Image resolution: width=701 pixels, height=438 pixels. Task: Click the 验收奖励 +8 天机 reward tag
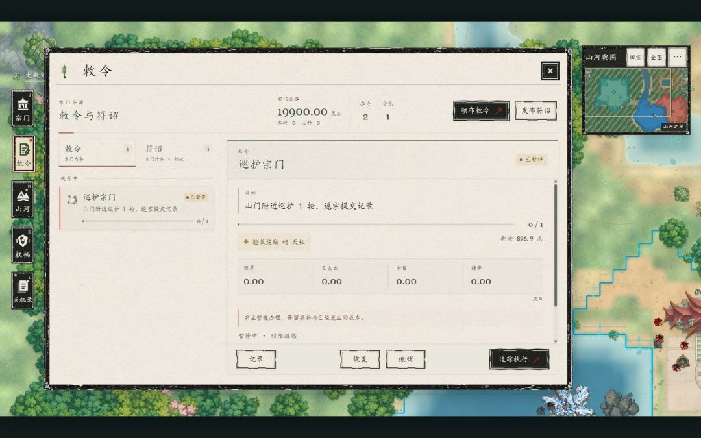tap(274, 242)
